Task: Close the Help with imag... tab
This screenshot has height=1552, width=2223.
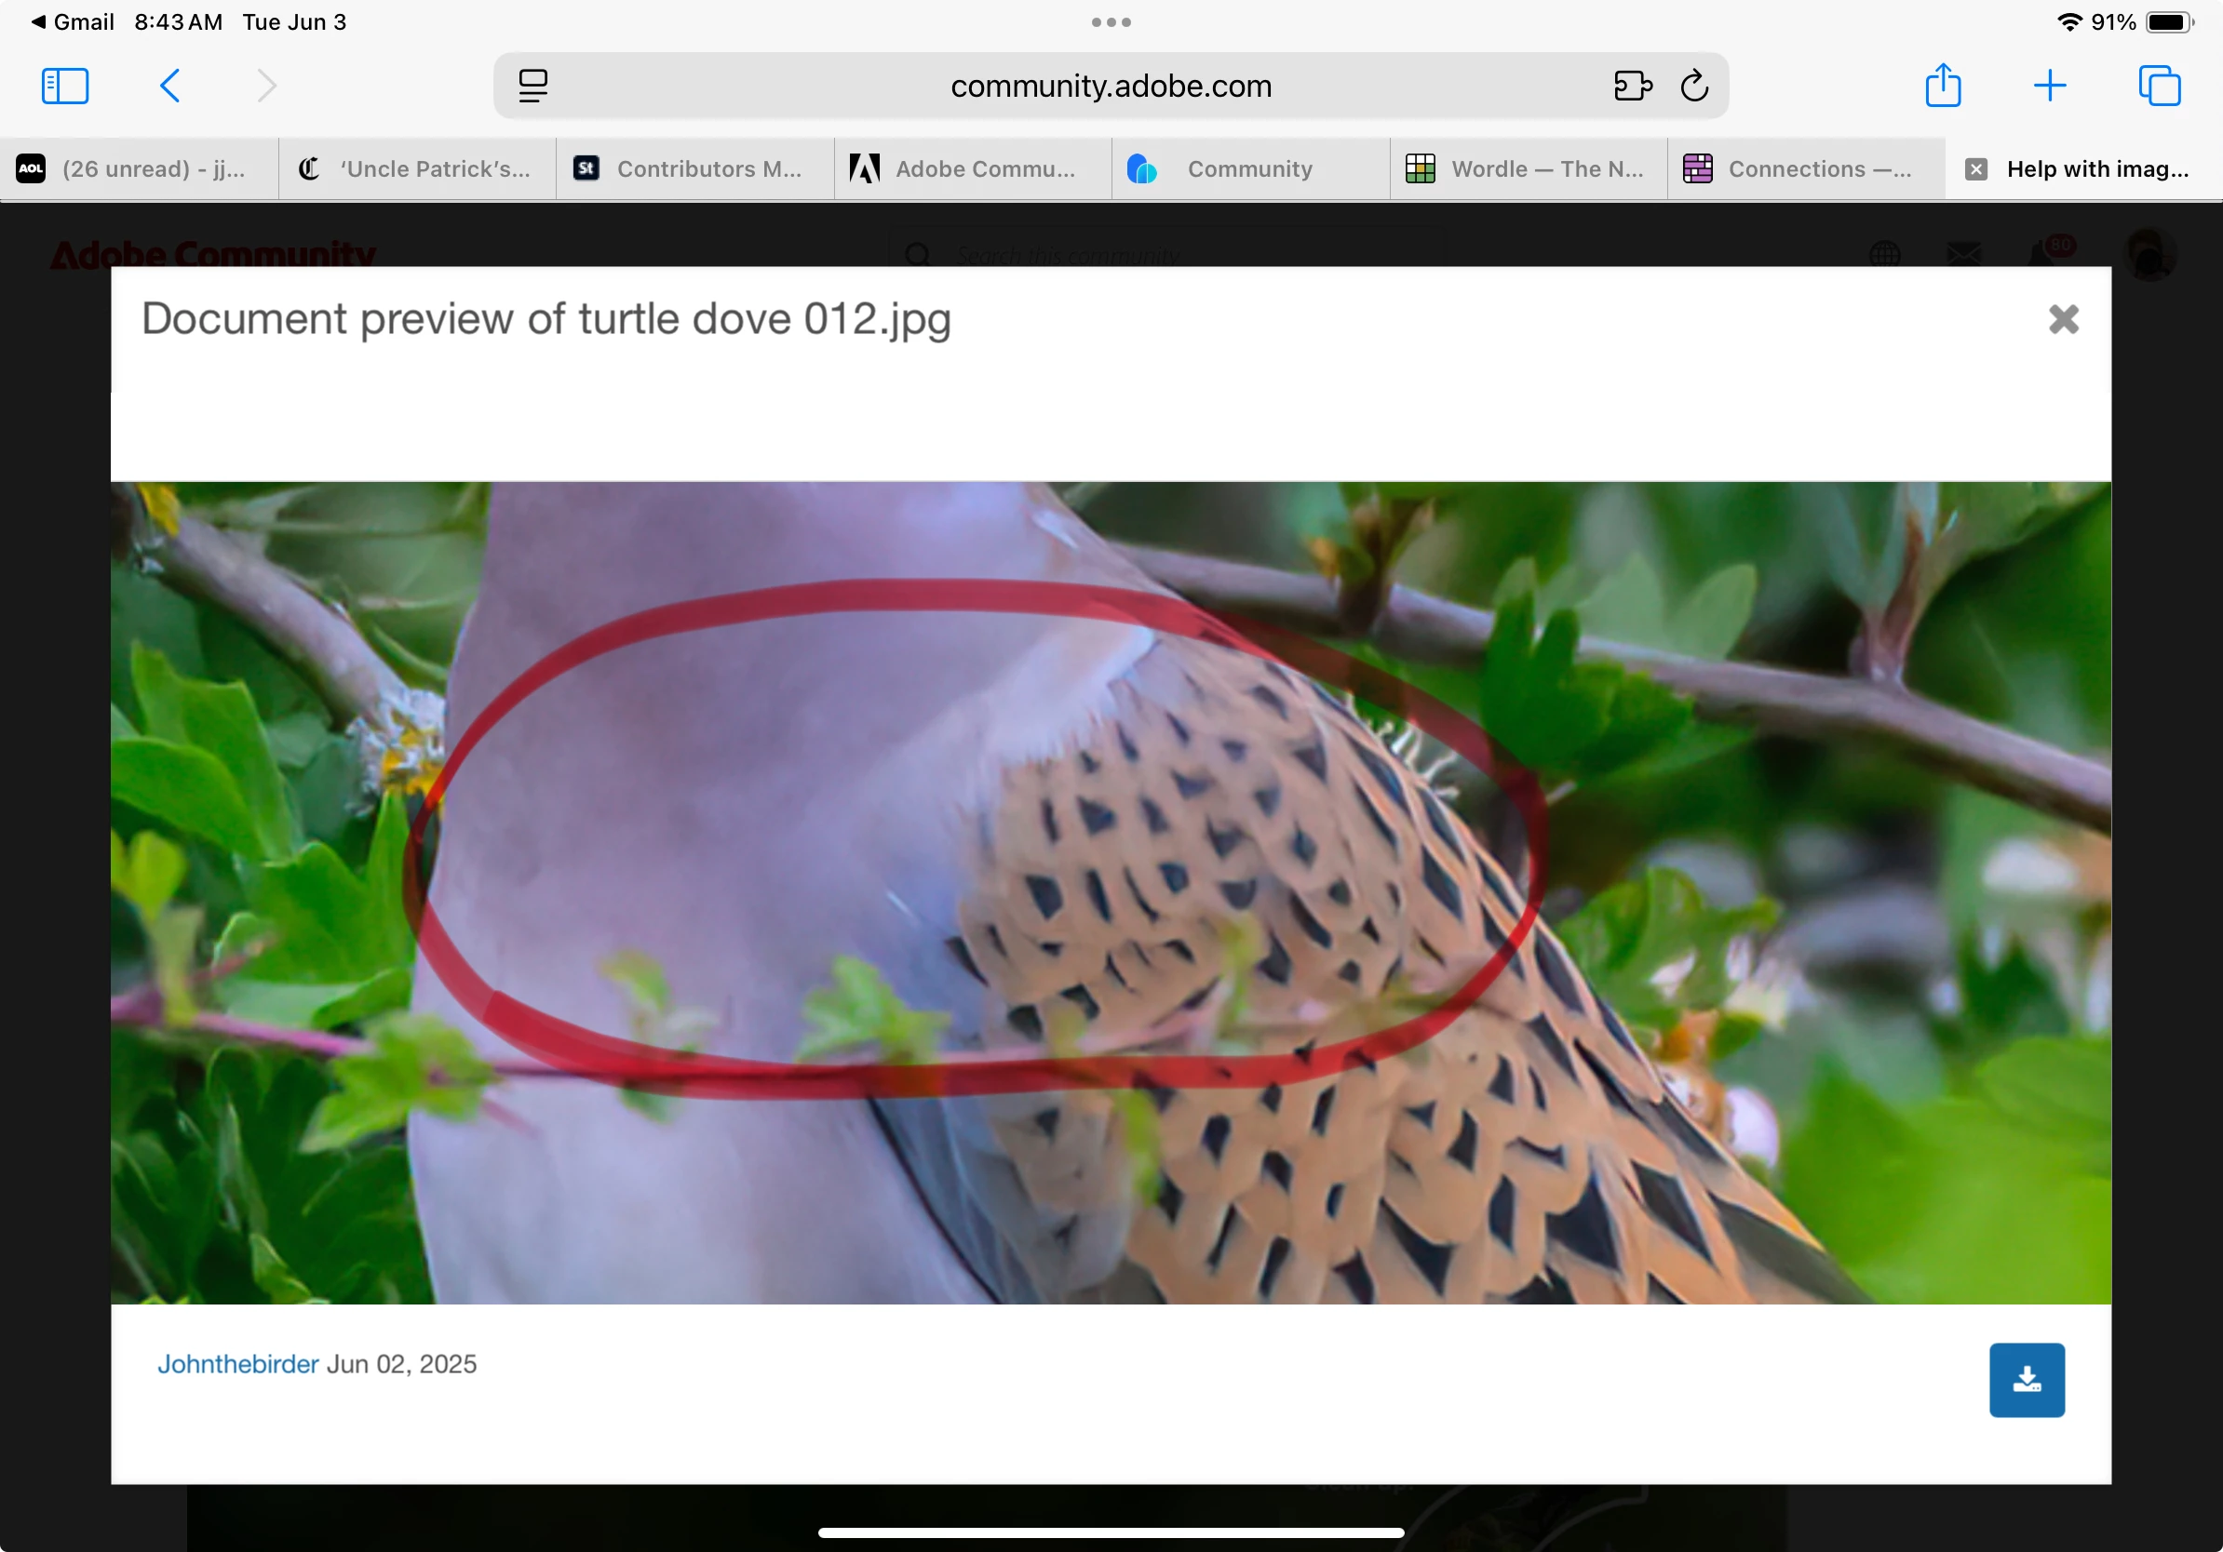Action: click(x=1976, y=169)
